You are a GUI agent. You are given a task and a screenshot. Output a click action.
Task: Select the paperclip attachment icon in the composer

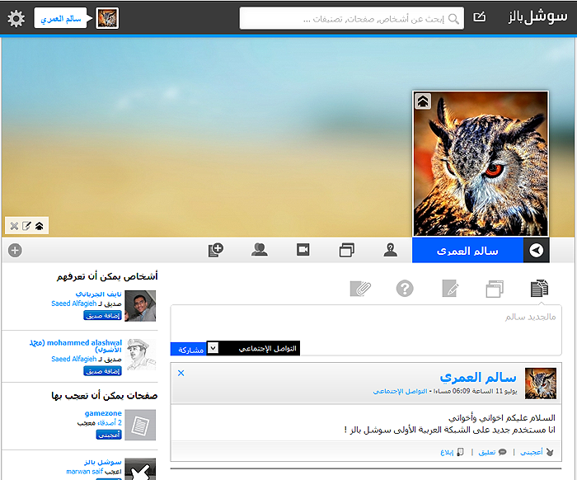coord(360,289)
